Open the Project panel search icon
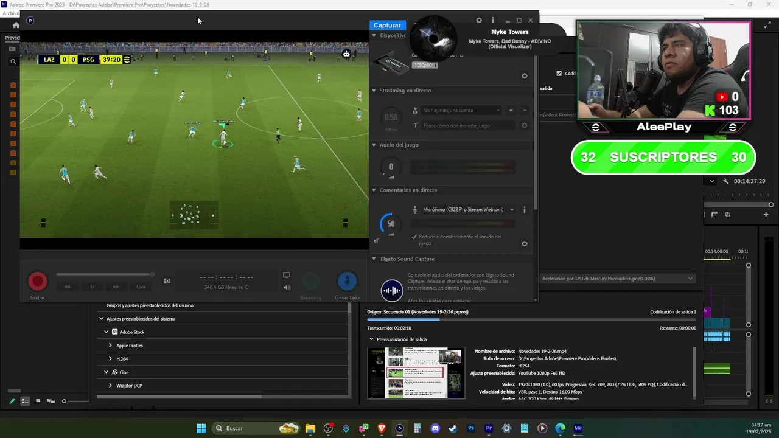779x438 pixels. pos(13,61)
